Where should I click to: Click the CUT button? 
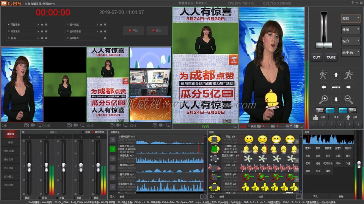pos(316,57)
